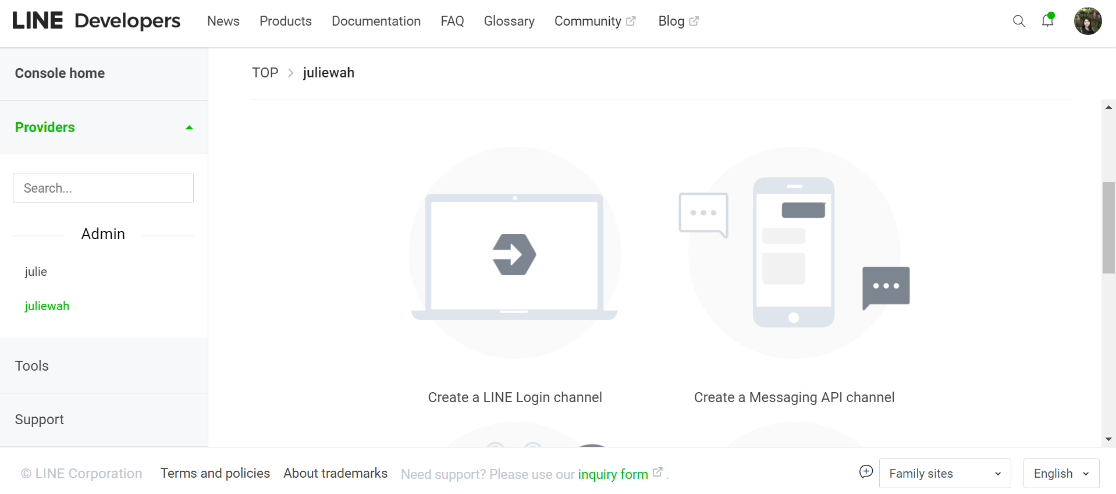Viewport: 1116px width, 494px height.
Task: Open the Support sidebar section
Action: click(40, 420)
